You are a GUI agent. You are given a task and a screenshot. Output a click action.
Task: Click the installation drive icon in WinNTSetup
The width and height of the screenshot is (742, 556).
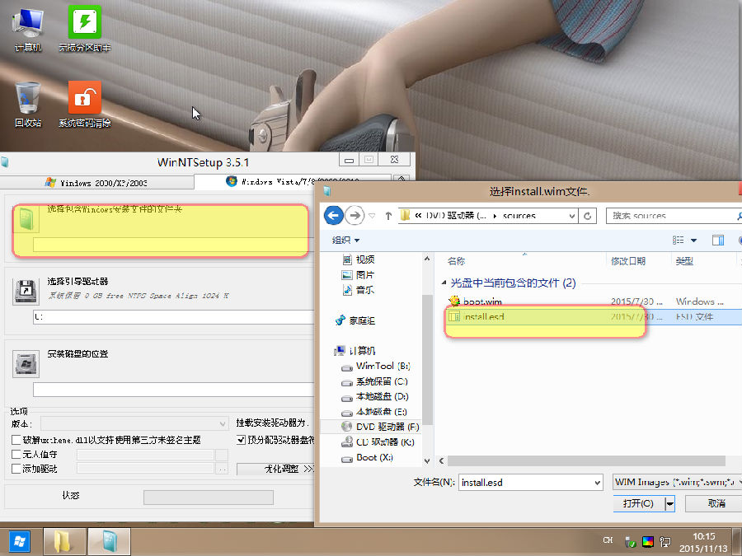[26, 364]
